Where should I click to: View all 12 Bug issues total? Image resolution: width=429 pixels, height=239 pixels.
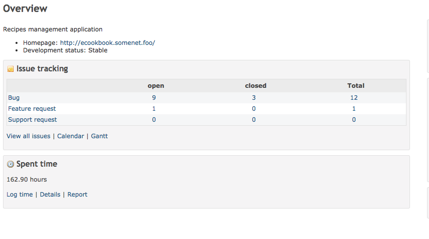pyautogui.click(x=354, y=98)
